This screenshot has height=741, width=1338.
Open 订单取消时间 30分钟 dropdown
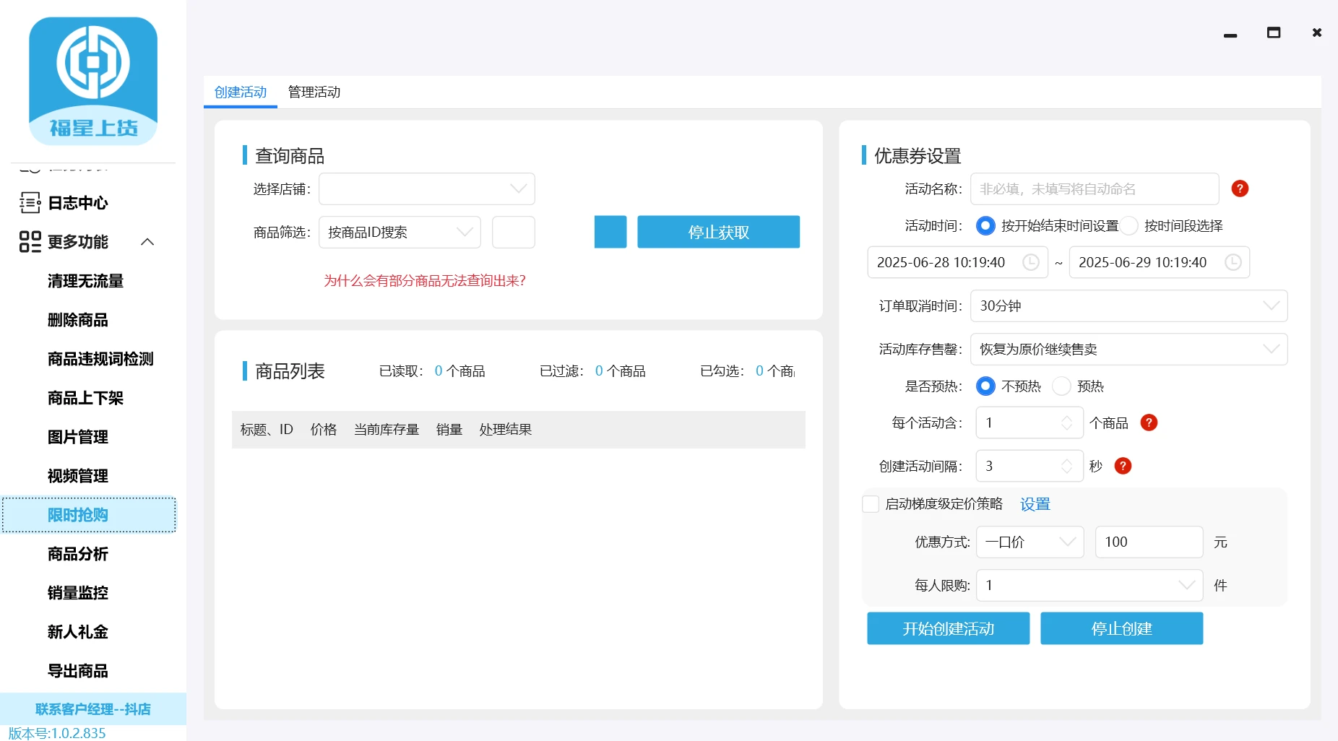coord(1128,305)
